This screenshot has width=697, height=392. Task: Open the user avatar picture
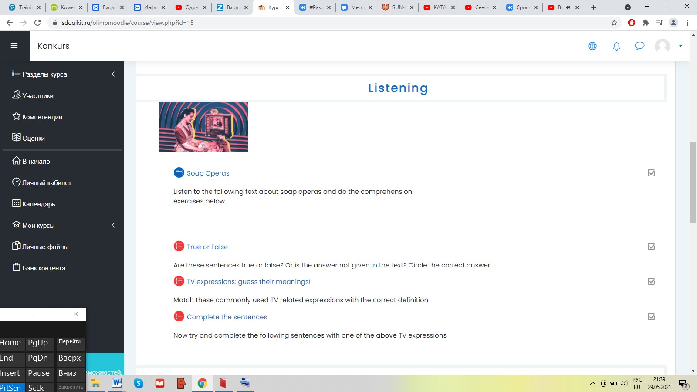pos(662,46)
